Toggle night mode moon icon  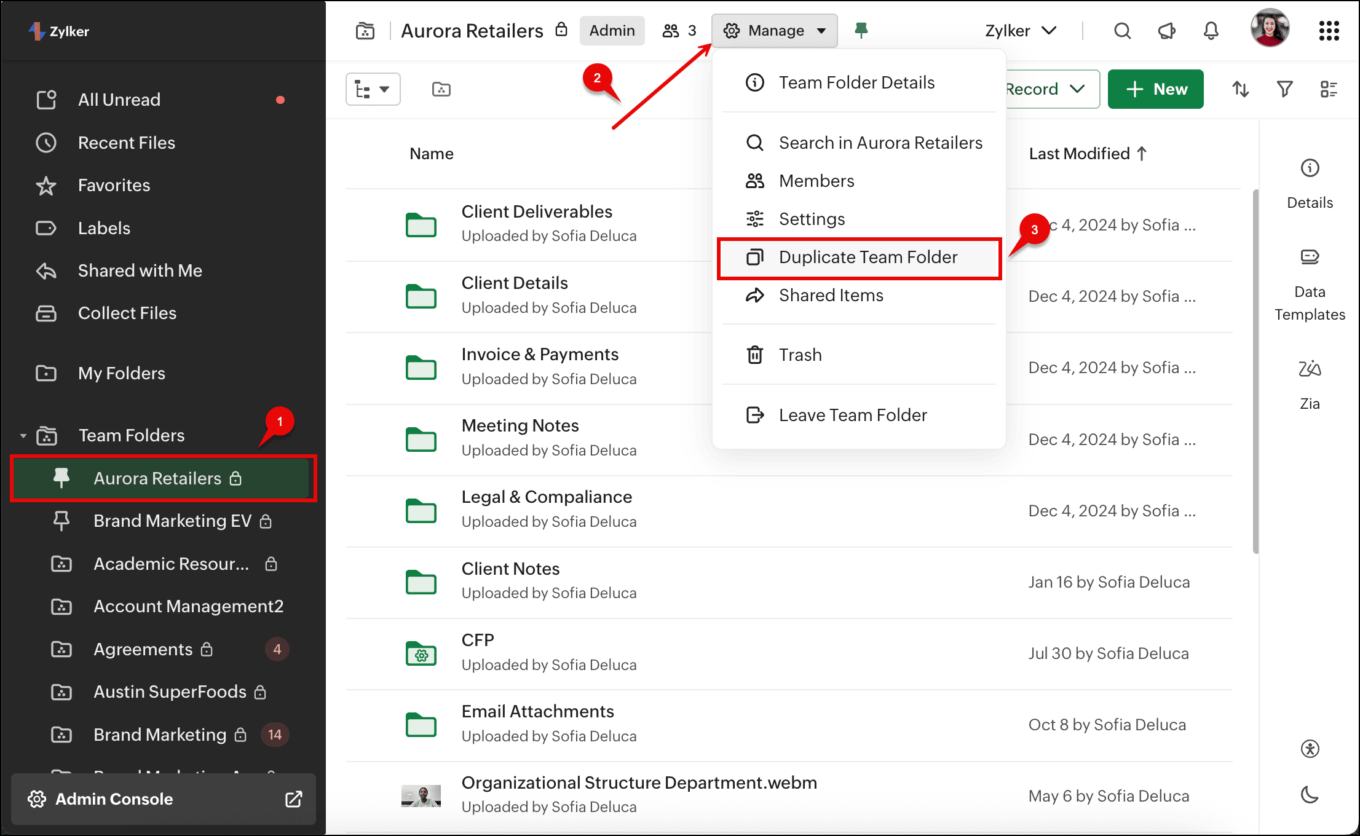(x=1310, y=795)
